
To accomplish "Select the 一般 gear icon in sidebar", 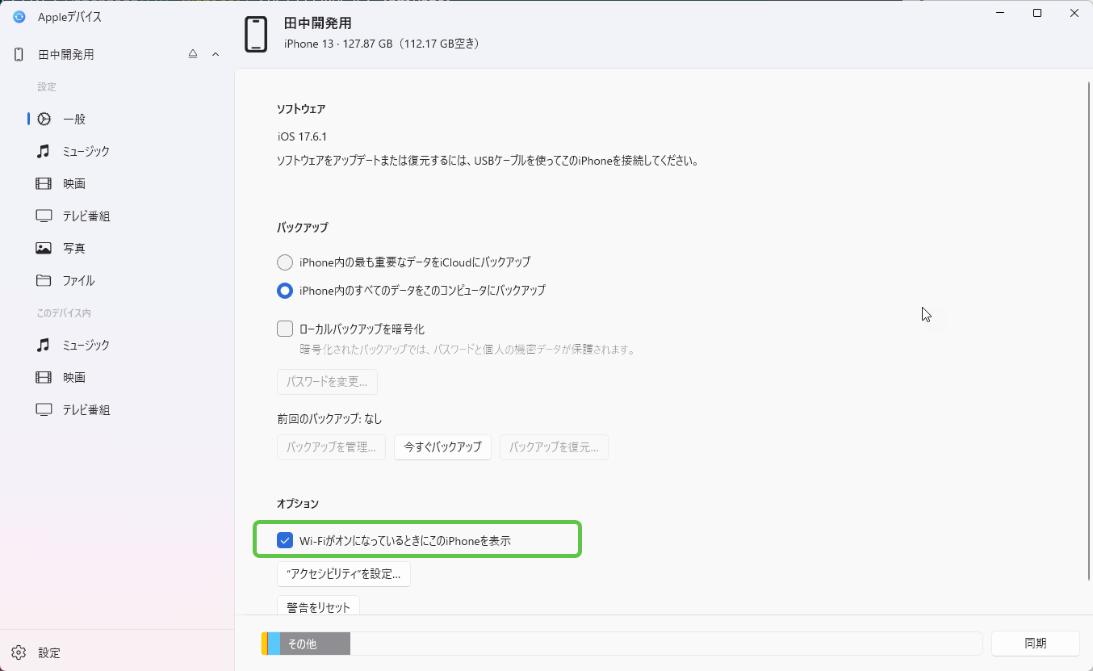I will [x=44, y=119].
